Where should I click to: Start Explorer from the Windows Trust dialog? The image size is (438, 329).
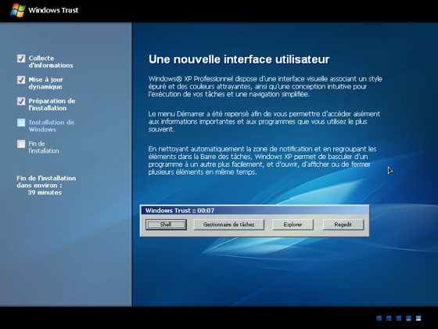click(293, 224)
